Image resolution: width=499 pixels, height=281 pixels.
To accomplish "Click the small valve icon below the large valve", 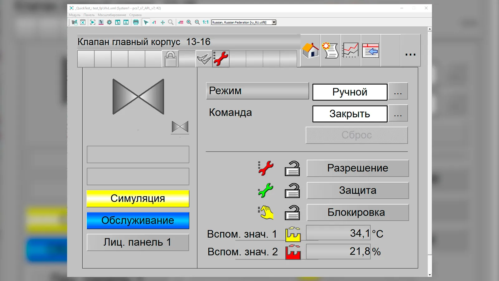I will 180,127.
